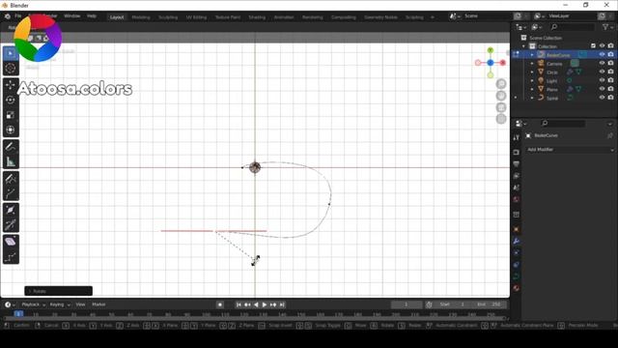The height and width of the screenshot is (348, 618).
Task: Open the Add Modifier dropdown
Action: (570, 150)
